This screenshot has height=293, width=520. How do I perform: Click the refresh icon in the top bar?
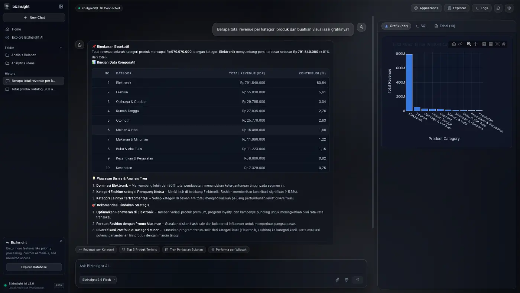coord(498,8)
